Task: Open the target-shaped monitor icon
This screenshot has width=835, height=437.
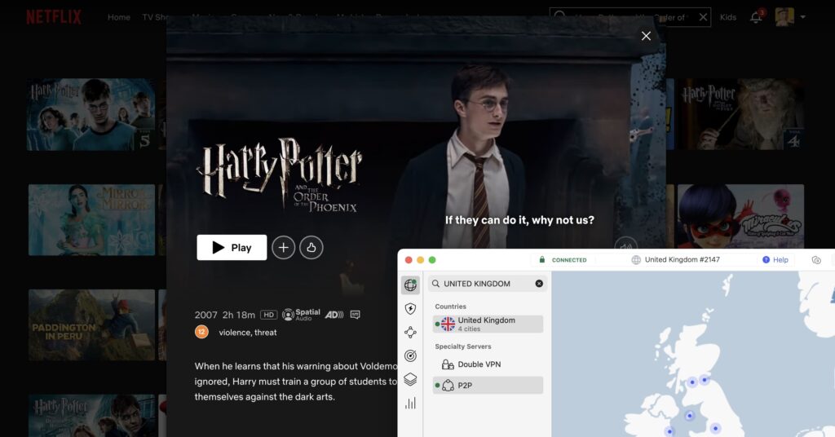Action: point(410,355)
